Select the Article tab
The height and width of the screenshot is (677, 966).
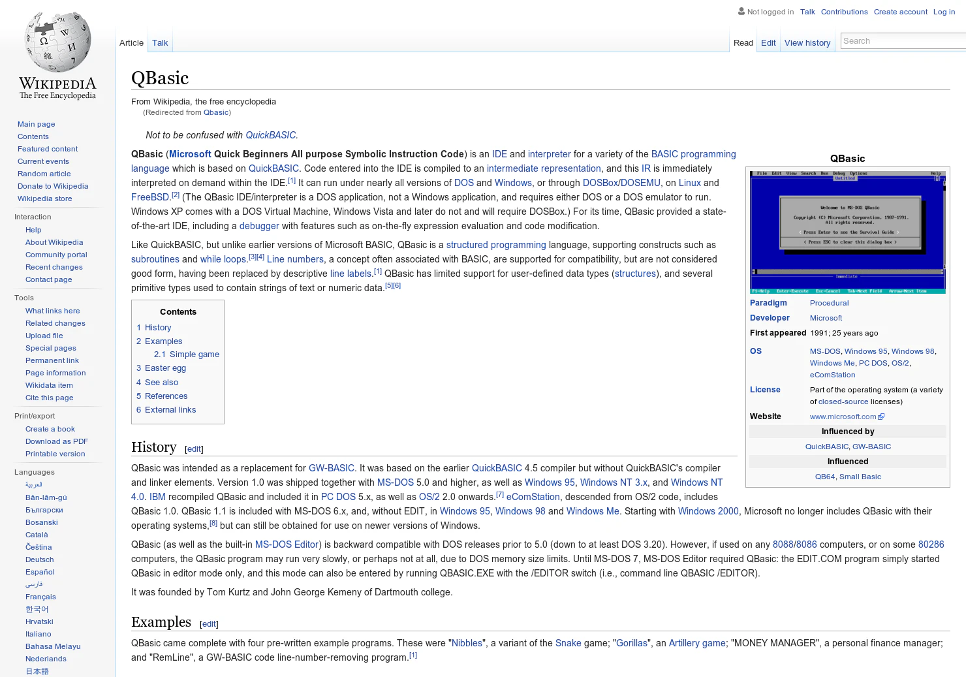tap(131, 43)
